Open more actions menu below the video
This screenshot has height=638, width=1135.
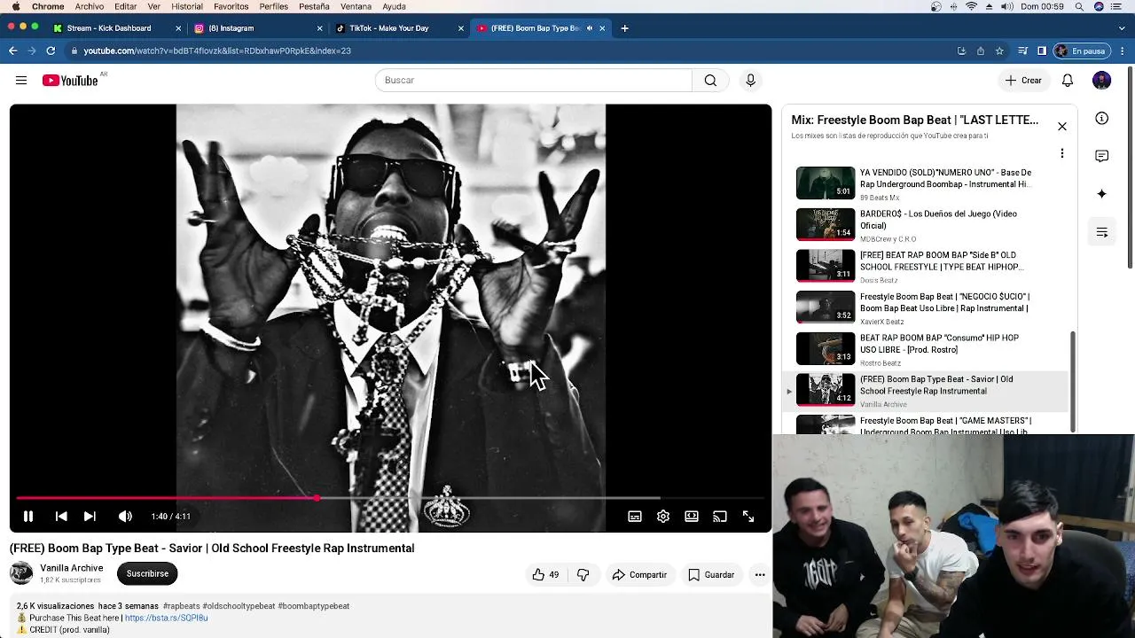coord(760,575)
